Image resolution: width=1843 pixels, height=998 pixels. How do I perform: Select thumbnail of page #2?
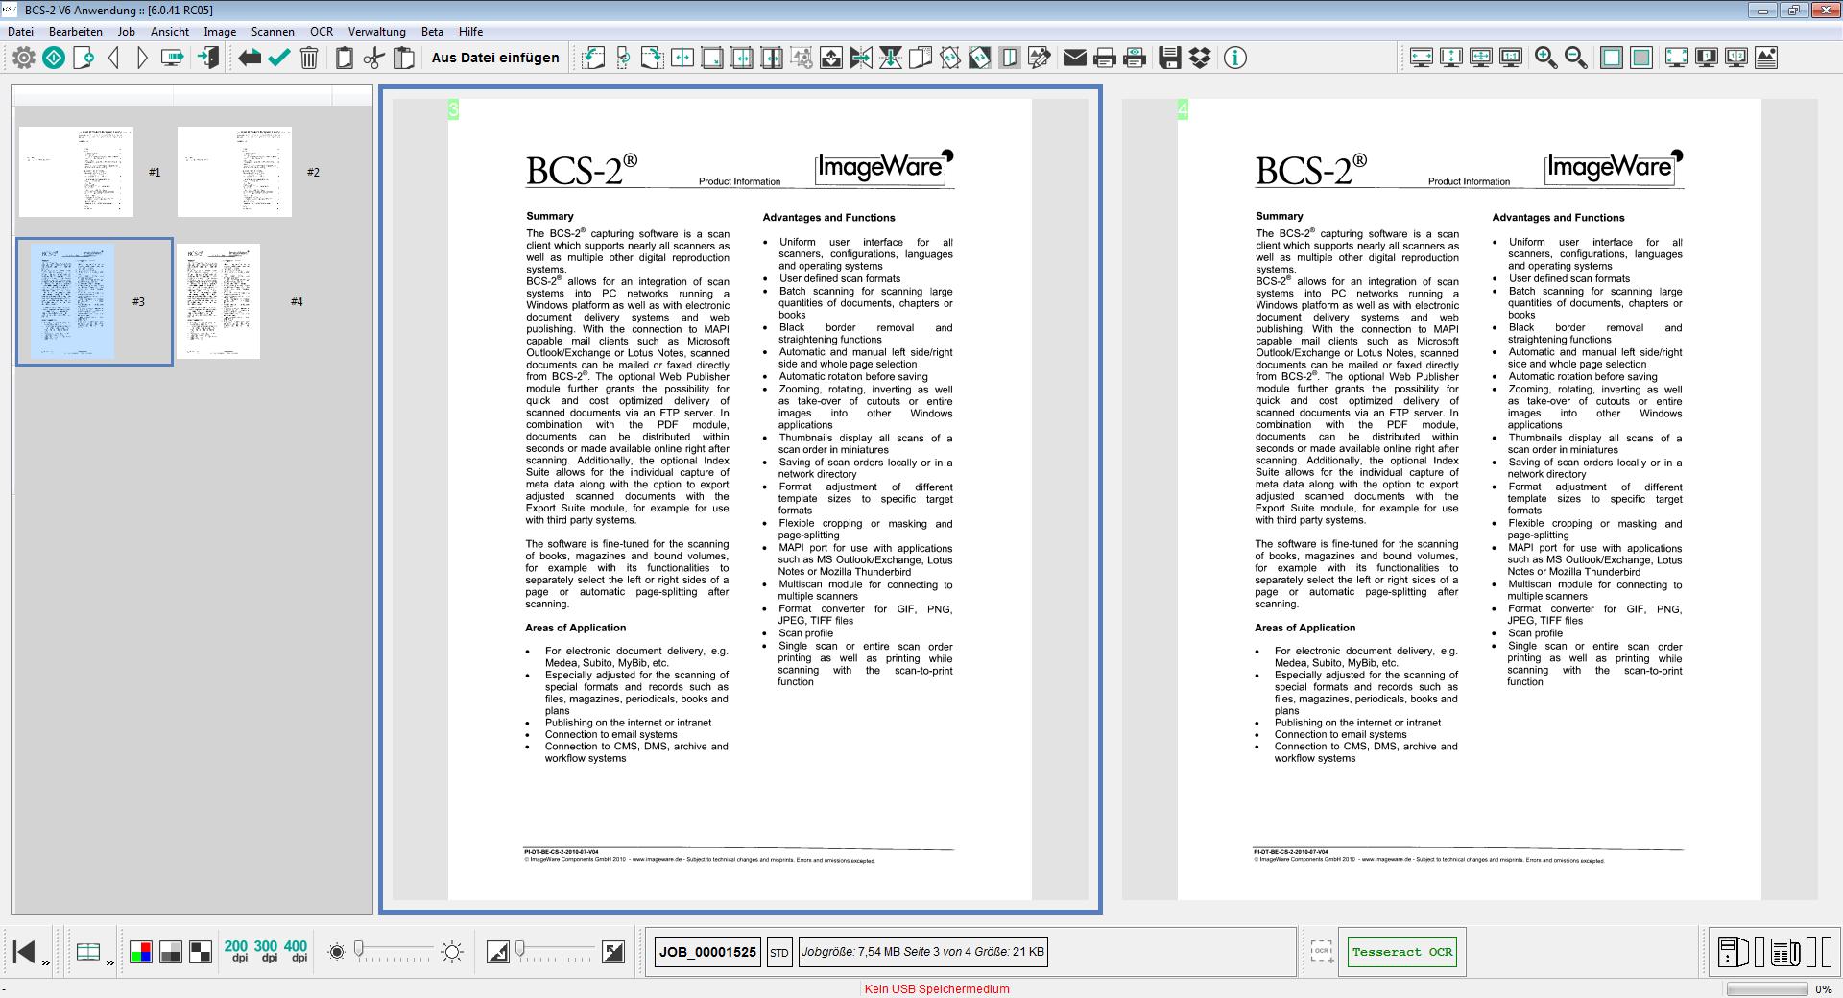pyautogui.click(x=234, y=172)
